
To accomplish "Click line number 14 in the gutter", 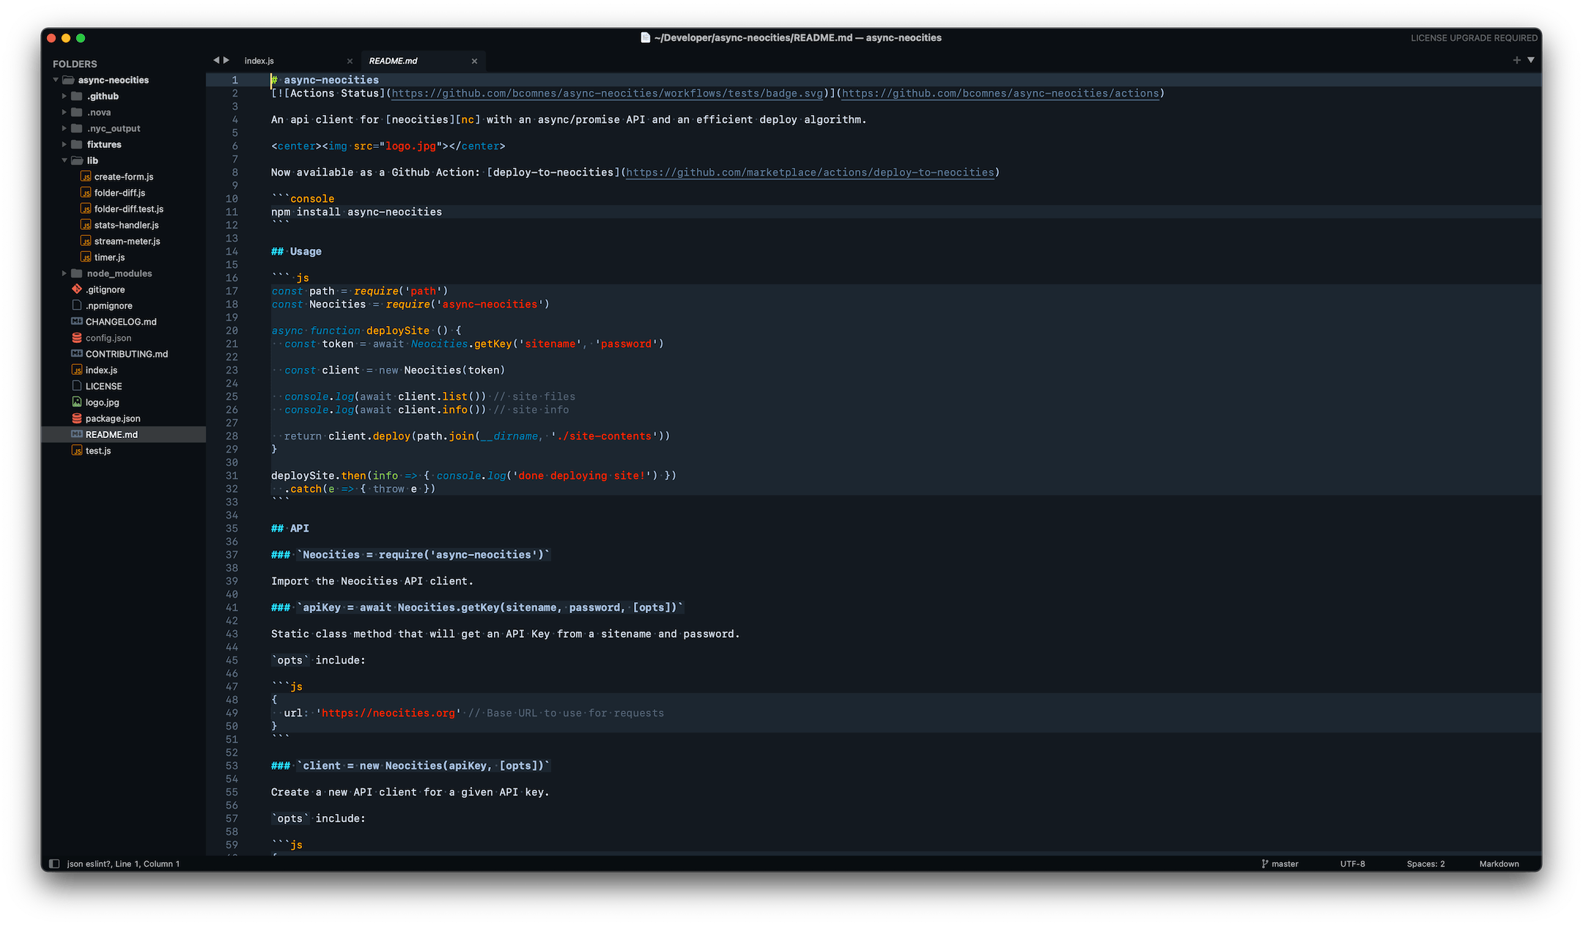I will tap(232, 251).
